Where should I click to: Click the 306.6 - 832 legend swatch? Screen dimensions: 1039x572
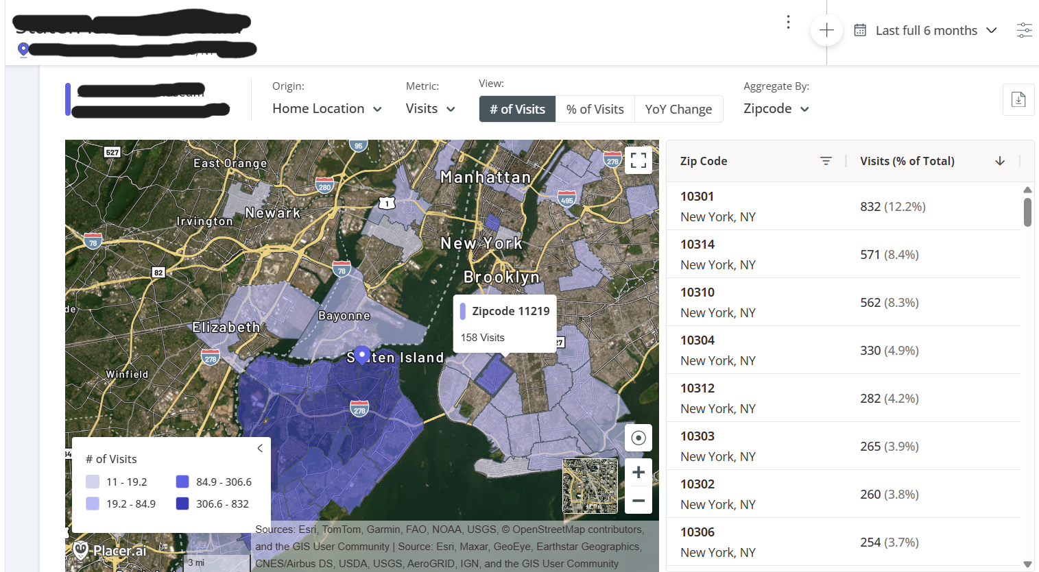click(x=182, y=503)
